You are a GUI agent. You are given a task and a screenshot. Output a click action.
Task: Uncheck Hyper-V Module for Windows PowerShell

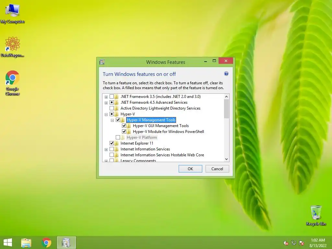tap(124, 132)
